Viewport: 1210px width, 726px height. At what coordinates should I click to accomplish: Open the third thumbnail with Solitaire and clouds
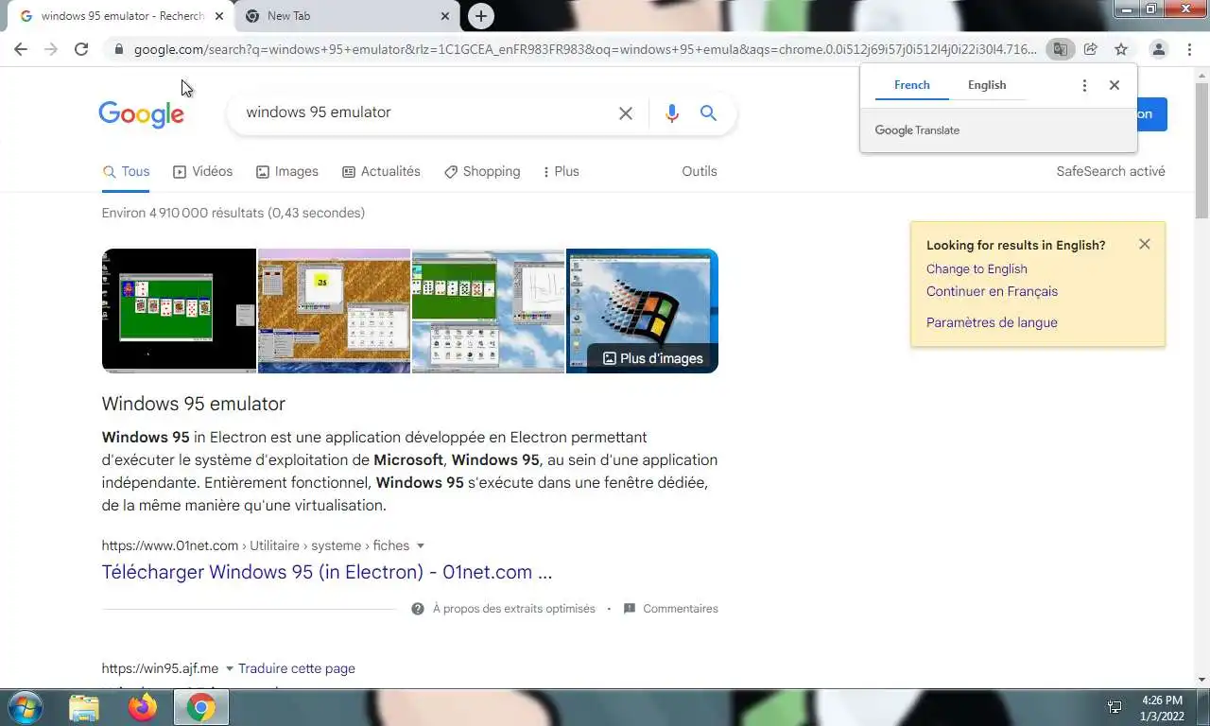point(489,311)
